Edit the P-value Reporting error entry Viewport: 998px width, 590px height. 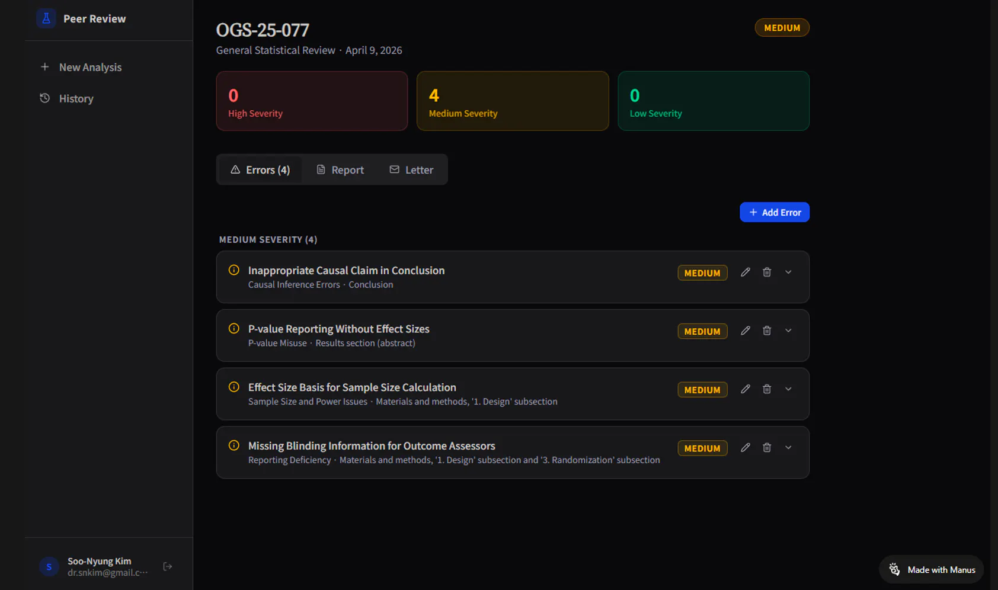(746, 331)
